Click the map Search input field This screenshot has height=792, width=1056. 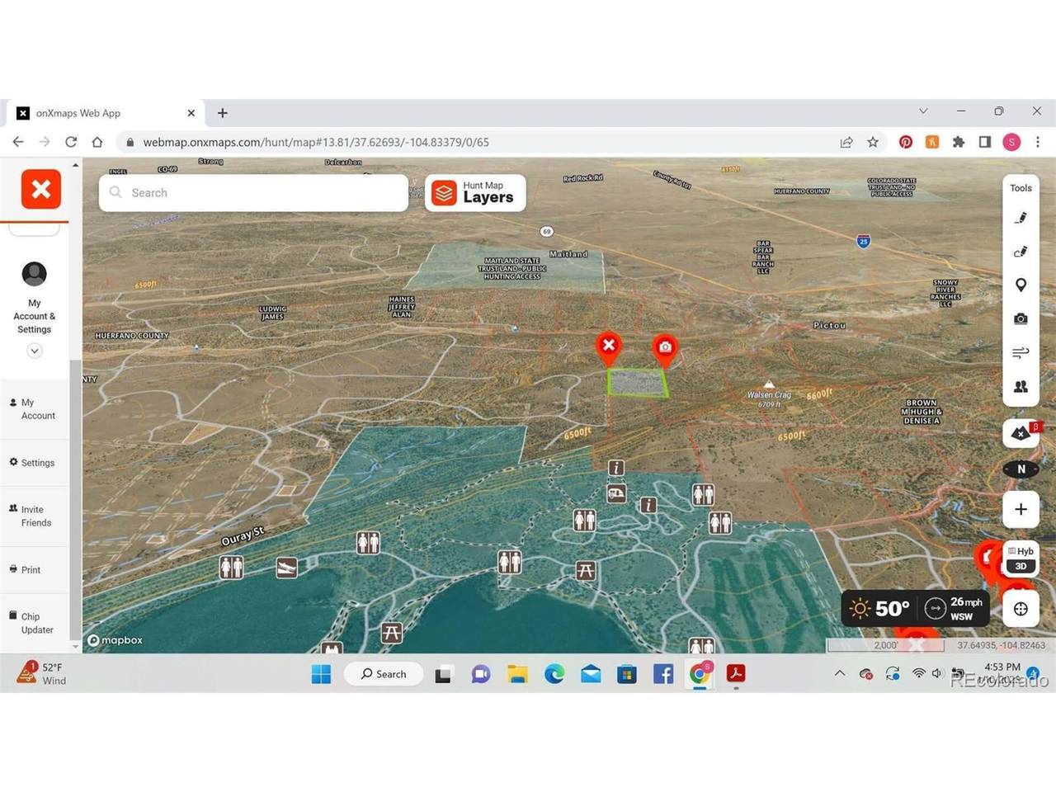tap(254, 193)
